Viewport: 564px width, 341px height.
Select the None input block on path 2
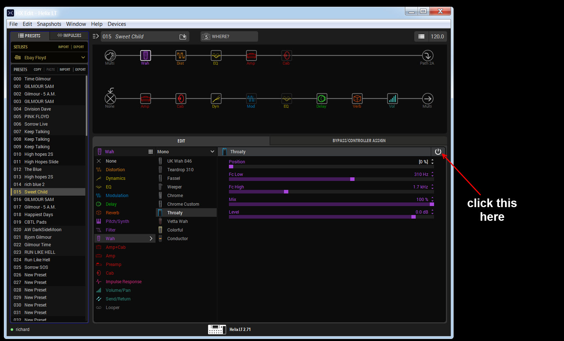[x=110, y=98]
